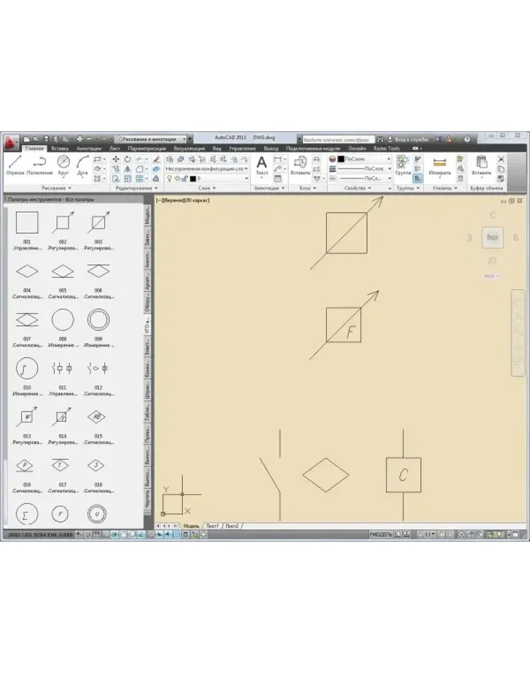Click the Вставить block insert icon

click(x=301, y=165)
